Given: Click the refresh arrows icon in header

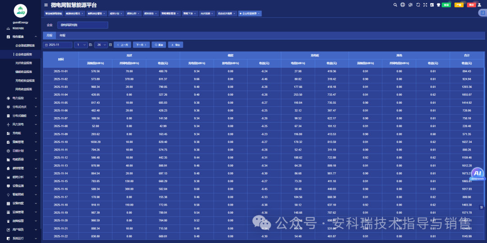Looking at the screenshot, I should (418, 5).
